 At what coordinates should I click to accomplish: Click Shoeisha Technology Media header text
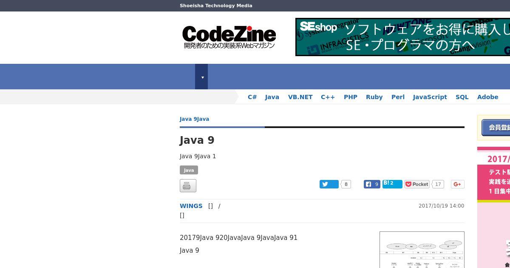pos(216,6)
